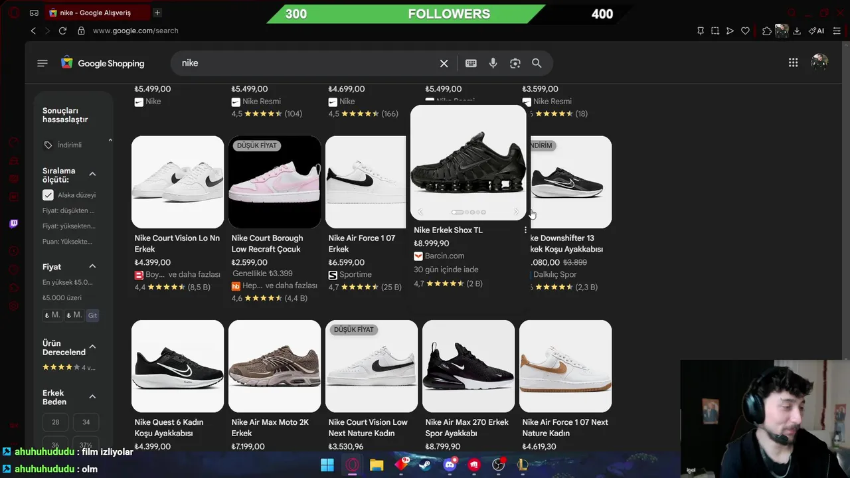Collapse Ürün Derecelendirmesi section
This screenshot has height=478, width=850.
coord(92,347)
